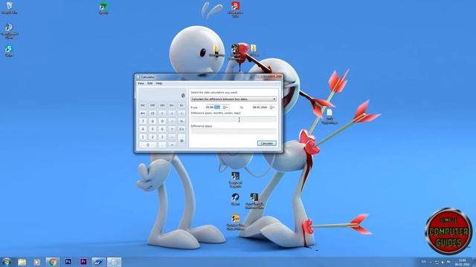Select the Skype desktop shortcut
Screen dimensions: 476x267
pyautogui.click(x=9, y=51)
